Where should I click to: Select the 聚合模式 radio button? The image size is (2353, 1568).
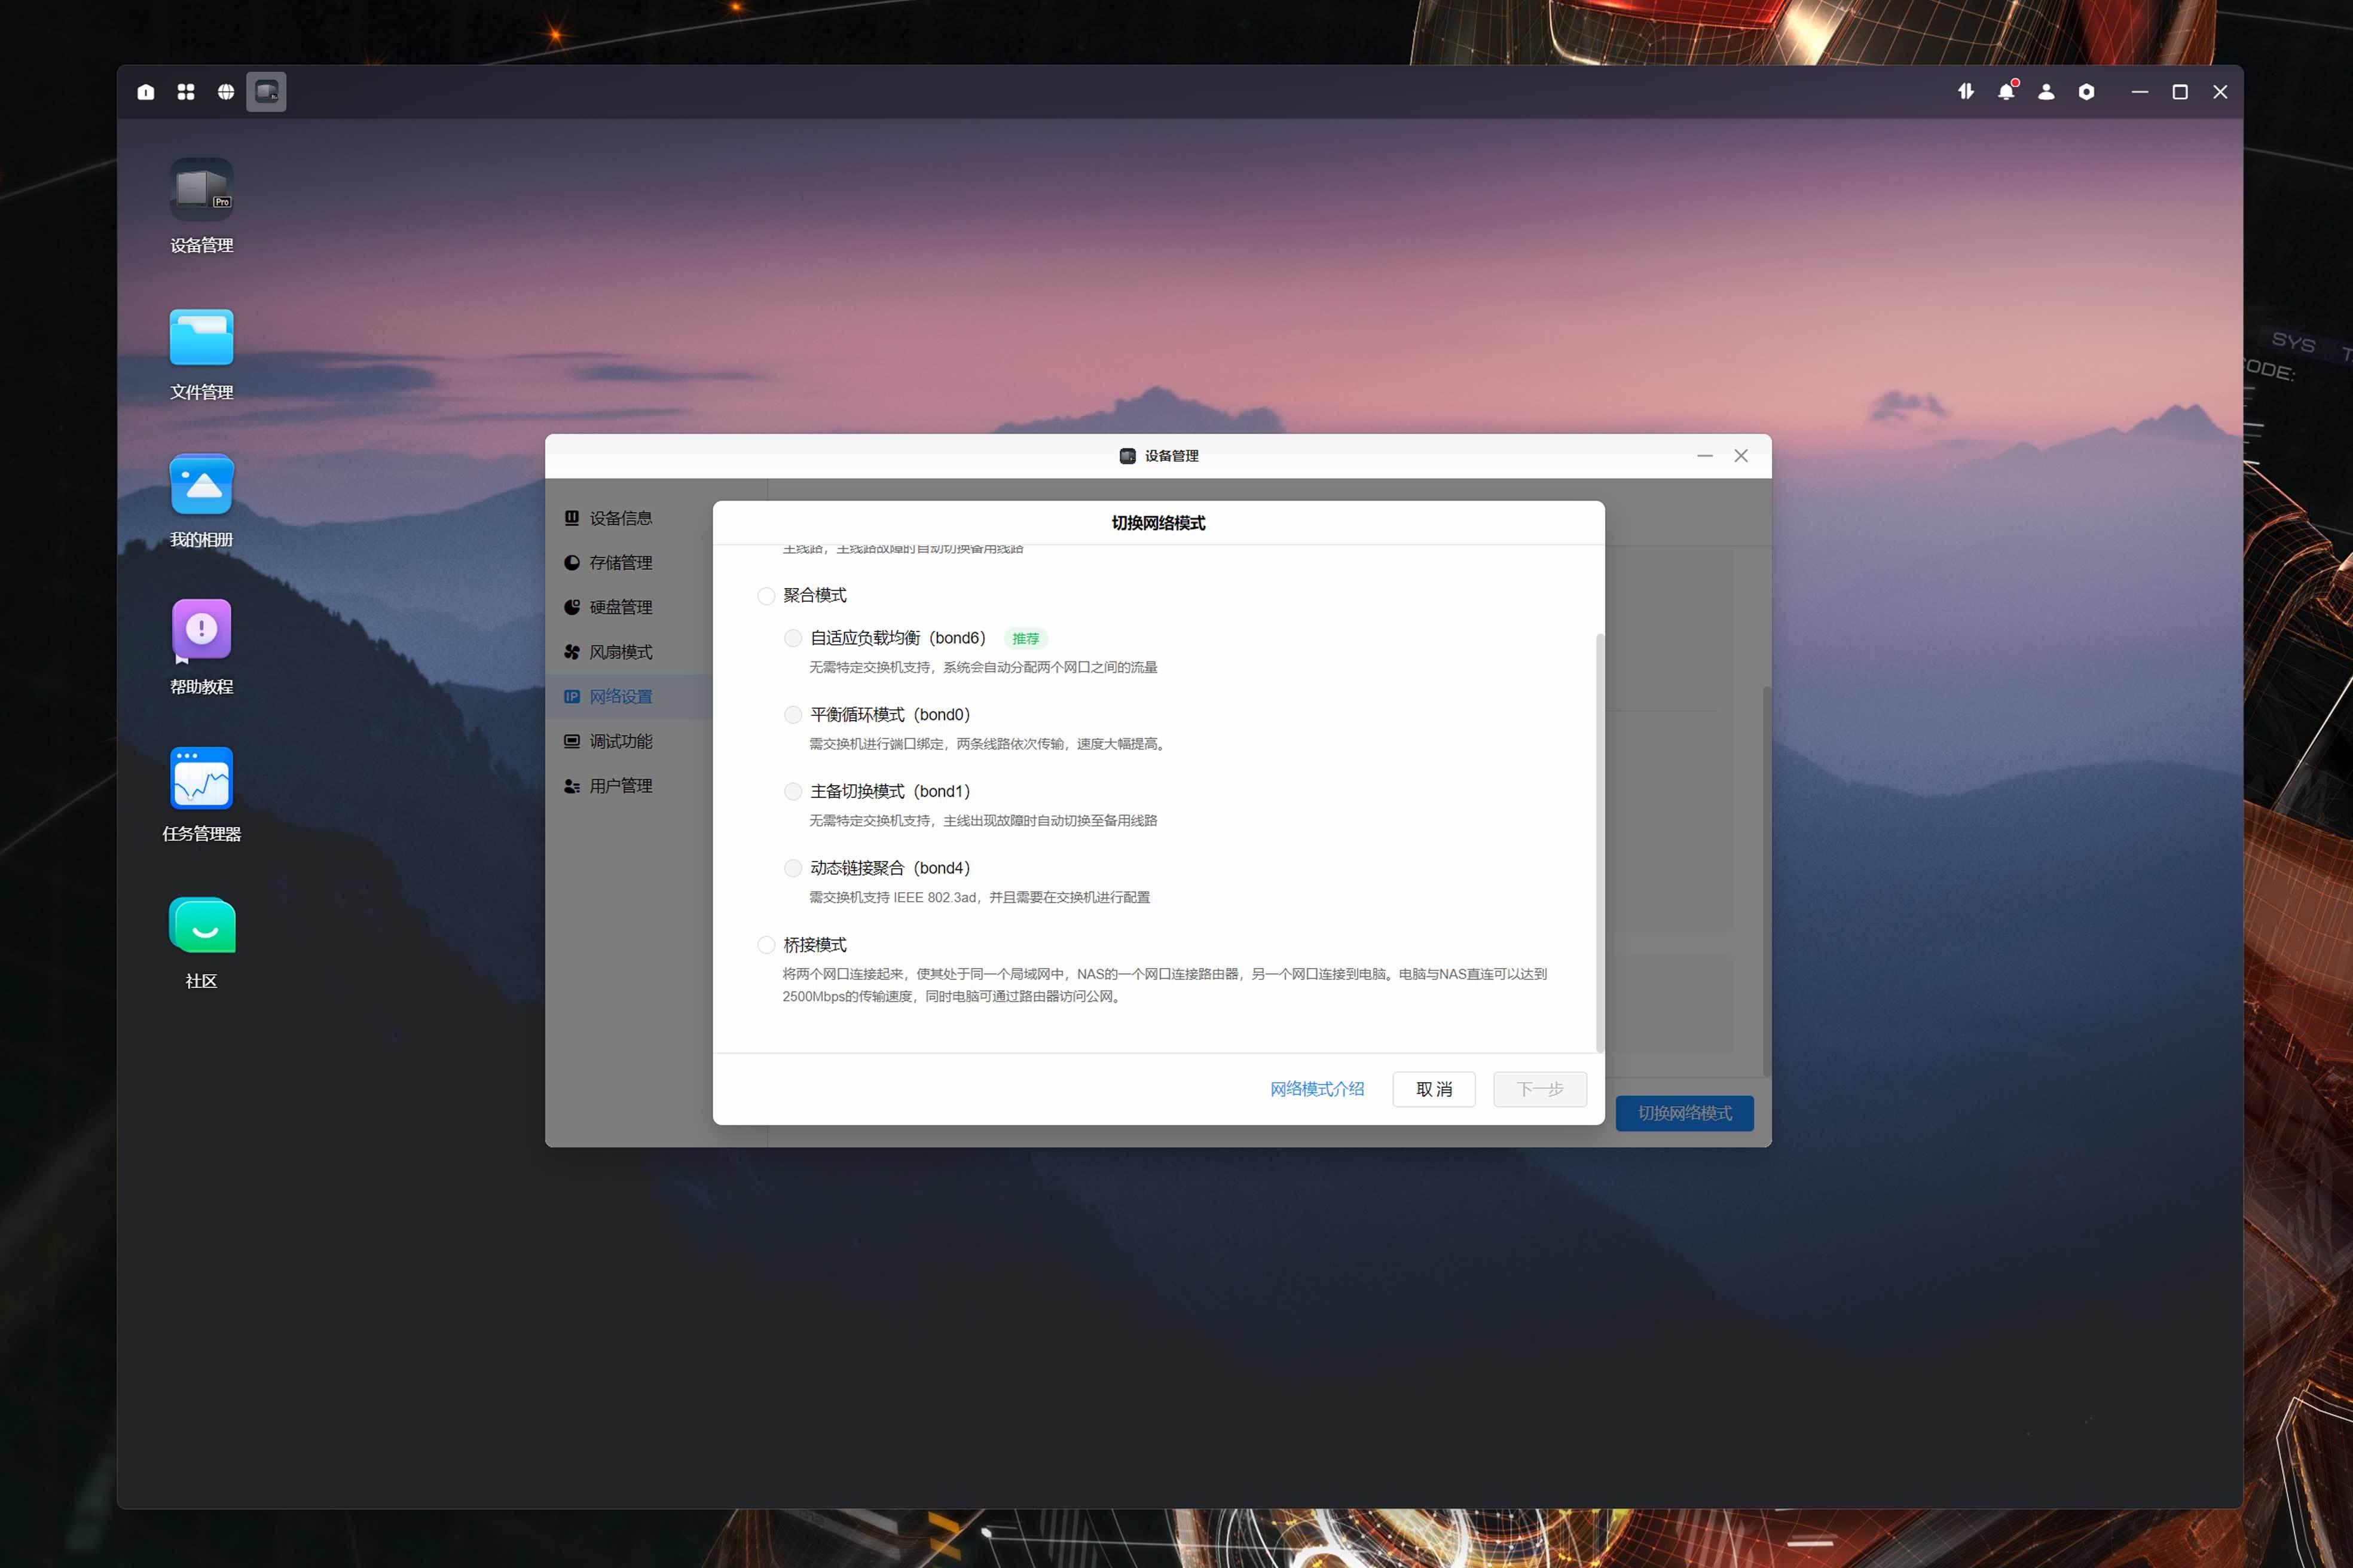(x=766, y=596)
